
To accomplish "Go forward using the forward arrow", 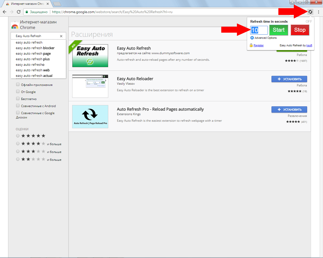I will tap(12, 12).
